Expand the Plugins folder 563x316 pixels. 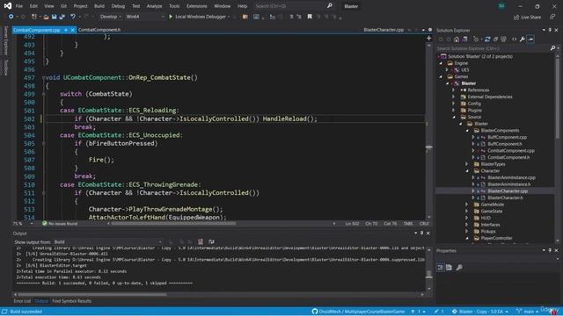coord(454,110)
